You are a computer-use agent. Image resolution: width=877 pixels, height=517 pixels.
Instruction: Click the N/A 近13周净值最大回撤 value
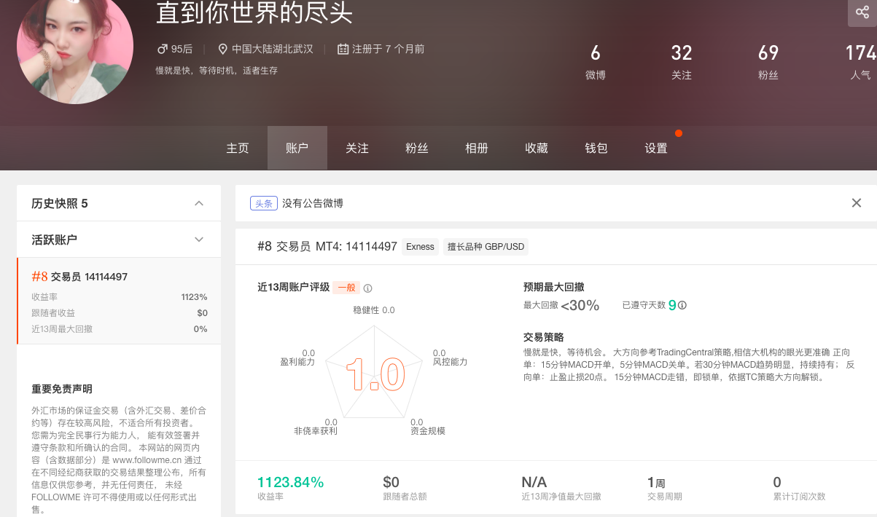tap(534, 482)
